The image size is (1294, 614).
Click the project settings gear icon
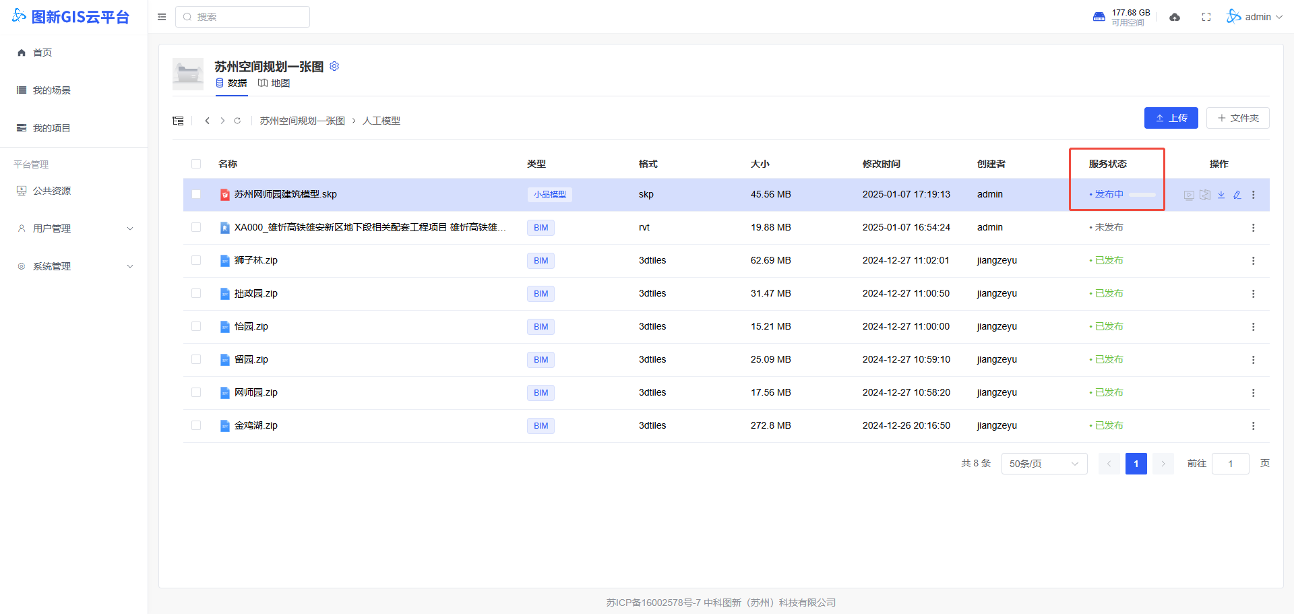pos(334,66)
